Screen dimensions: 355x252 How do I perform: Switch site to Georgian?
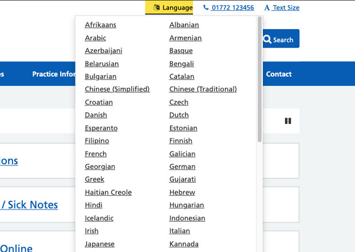(100, 167)
